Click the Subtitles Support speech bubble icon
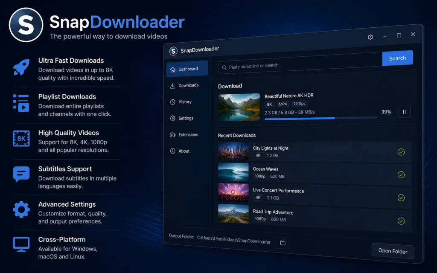This screenshot has width=437, height=273. pos(21,174)
